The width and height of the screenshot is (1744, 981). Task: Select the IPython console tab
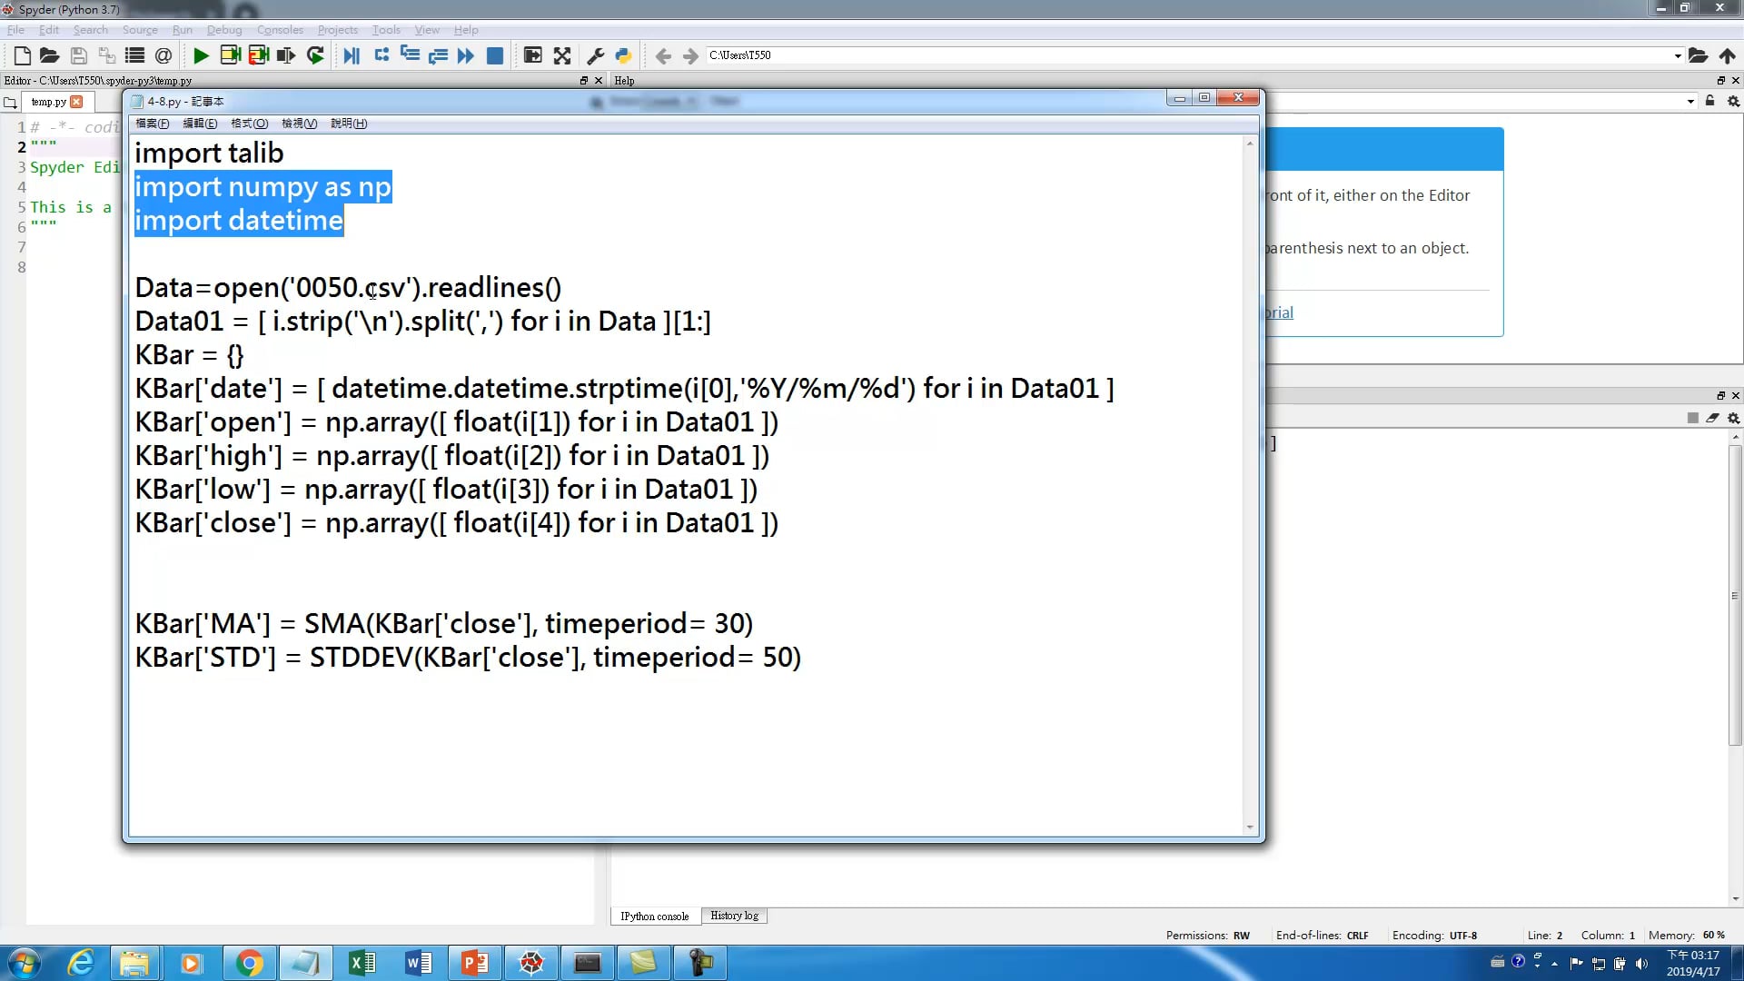[654, 916]
